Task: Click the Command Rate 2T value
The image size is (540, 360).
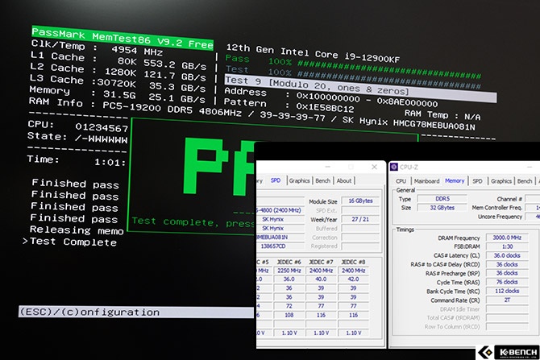Action: [x=507, y=300]
